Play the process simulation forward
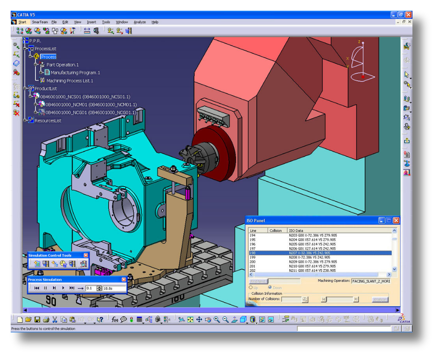Screen dimensions: 432x352 pos(63,288)
